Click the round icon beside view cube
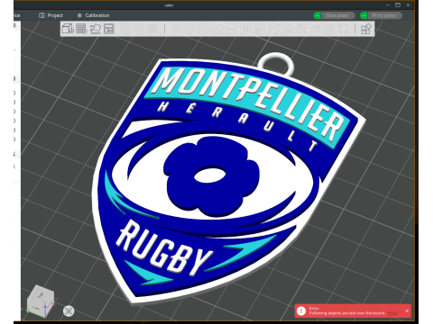The image size is (433, 324). pyautogui.click(x=69, y=310)
